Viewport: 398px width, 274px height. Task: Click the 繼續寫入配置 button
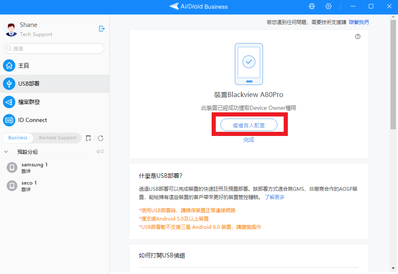click(x=249, y=125)
